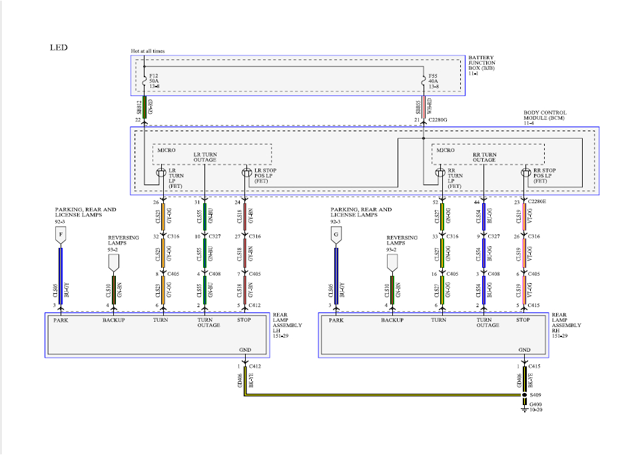The image size is (644, 455).
Task: Click the G400 ground symbol
Action: tap(524, 408)
